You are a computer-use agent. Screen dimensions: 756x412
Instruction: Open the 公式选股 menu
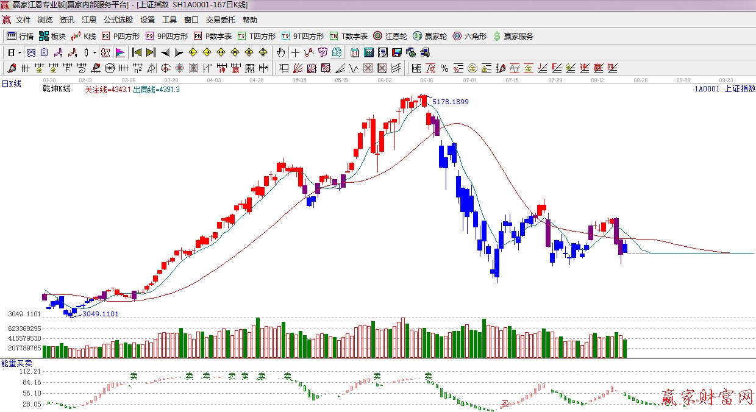118,20
